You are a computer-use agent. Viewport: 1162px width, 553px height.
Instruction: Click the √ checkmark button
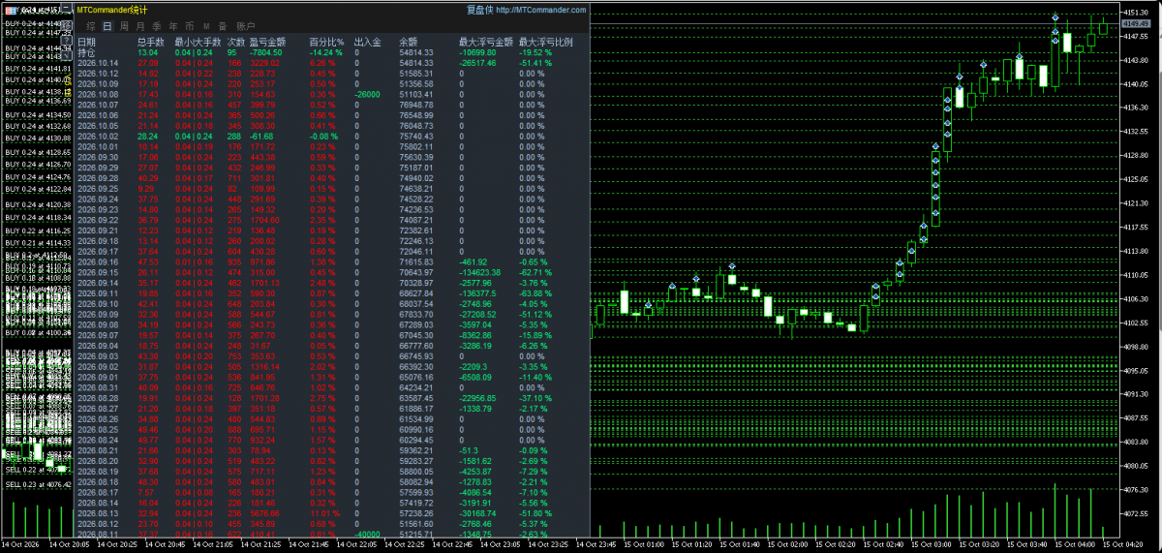pyautogui.click(x=67, y=54)
